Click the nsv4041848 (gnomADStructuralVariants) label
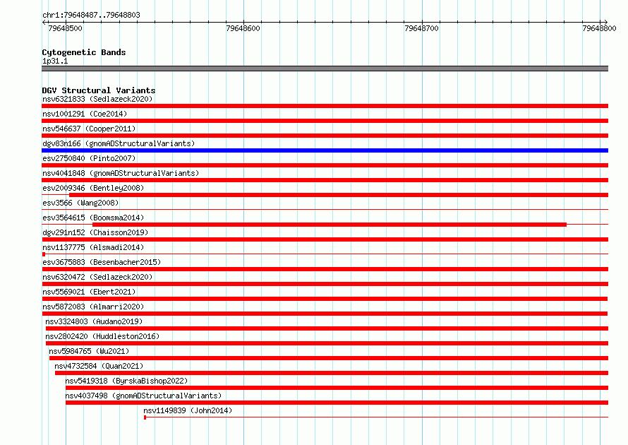This screenshot has width=628, height=445. [121, 173]
